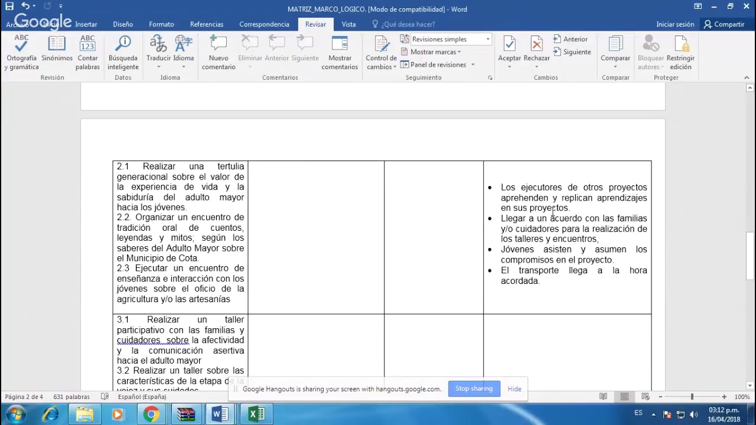Viewport: 756px width, 425px height.
Task: Go to Siguiente comment in Comentarios group
Action: click(x=305, y=48)
